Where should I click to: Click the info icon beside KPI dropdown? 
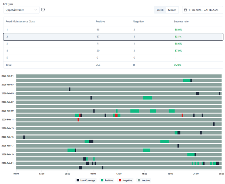pos(43,10)
